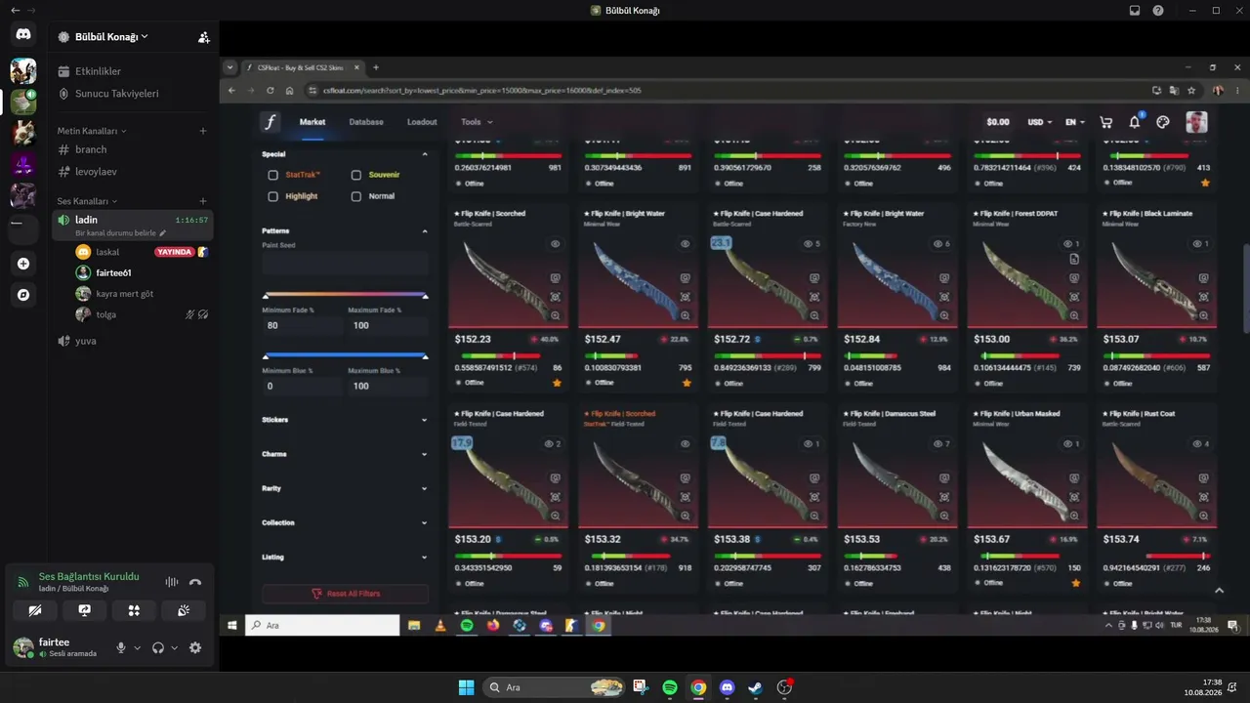Screen dimensions: 1250x703
Task: Check the Normal filter box
Action: [356, 196]
